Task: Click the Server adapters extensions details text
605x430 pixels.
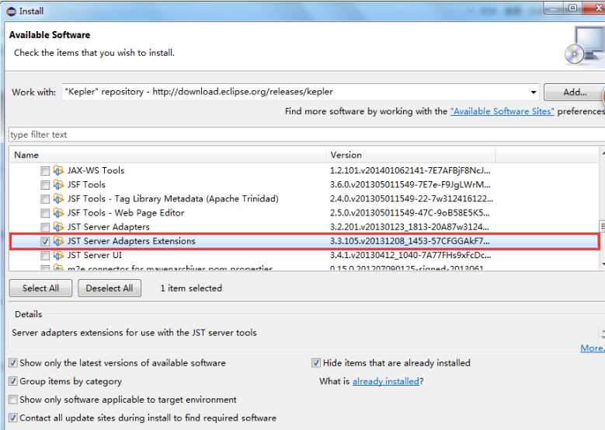Action: [x=134, y=333]
